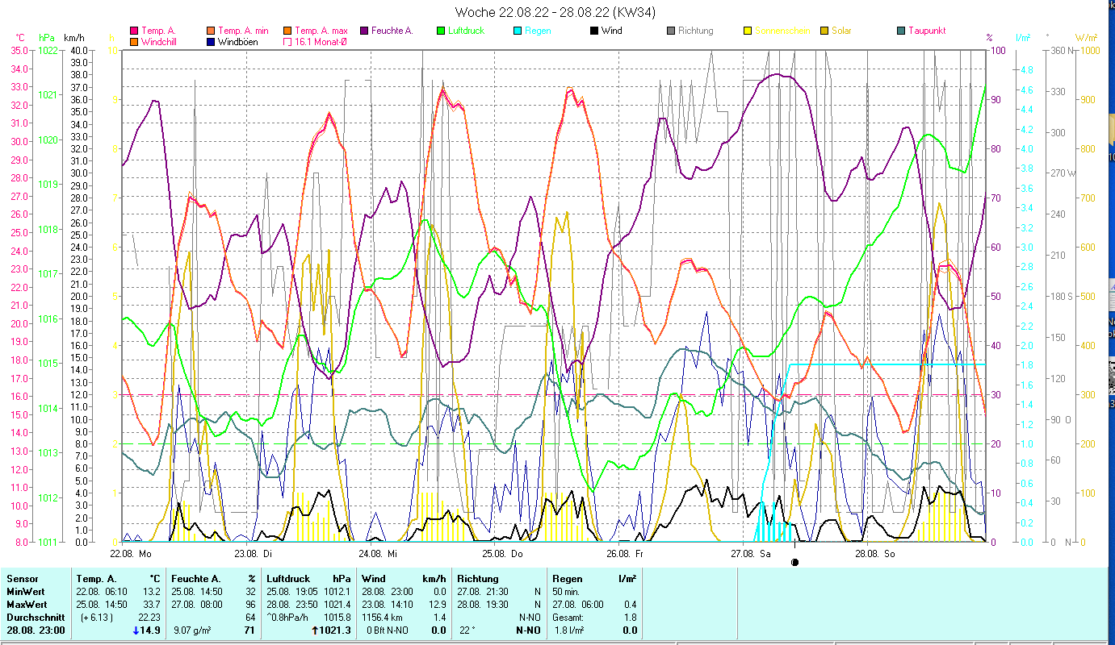Screen dimensions: 1115x645
Task: Click the new moon marker below the time axis
Action: click(794, 562)
